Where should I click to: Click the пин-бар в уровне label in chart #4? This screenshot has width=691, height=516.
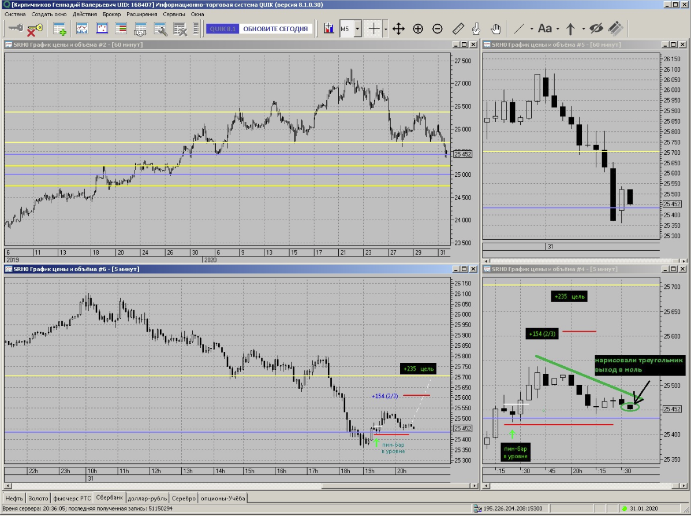tap(515, 452)
